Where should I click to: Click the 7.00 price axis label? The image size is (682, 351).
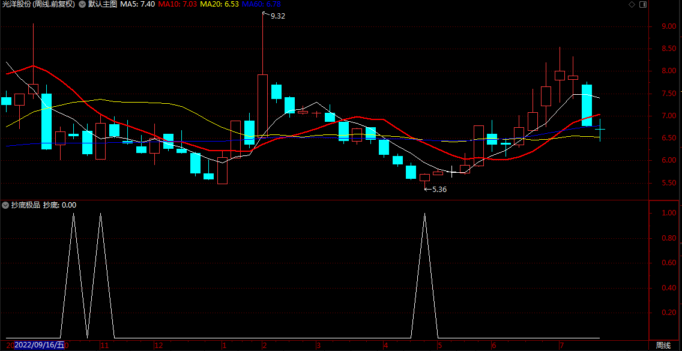(669, 116)
